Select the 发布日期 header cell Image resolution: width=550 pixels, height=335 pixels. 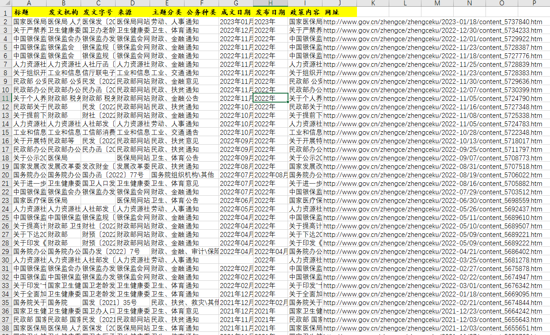(x=271, y=12)
